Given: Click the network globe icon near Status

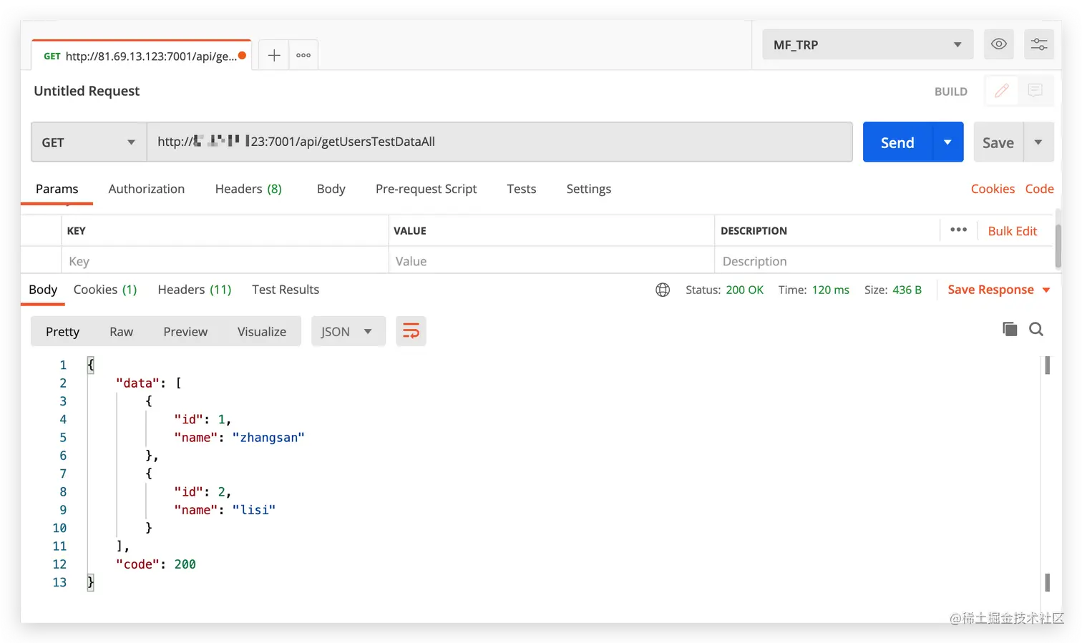Looking at the screenshot, I should point(663,290).
